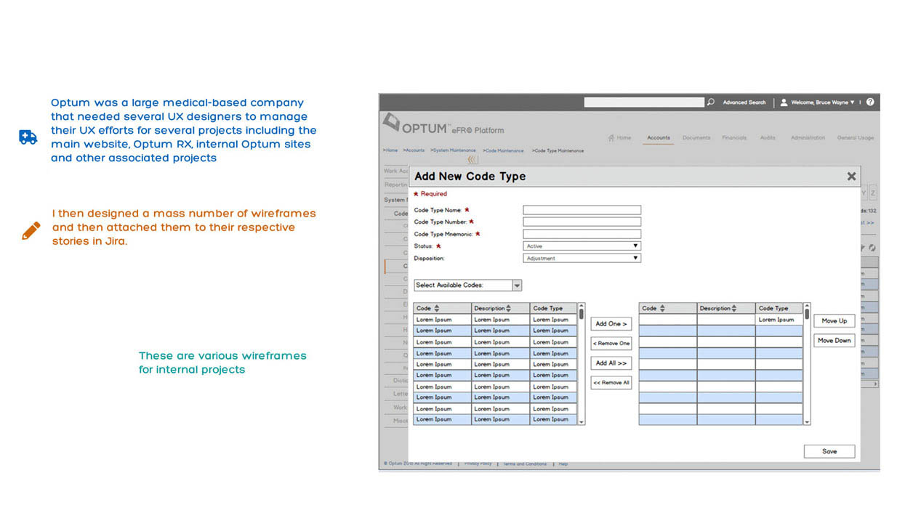Sort left table by Description arrows
This screenshot has height=518, width=921.
point(509,309)
